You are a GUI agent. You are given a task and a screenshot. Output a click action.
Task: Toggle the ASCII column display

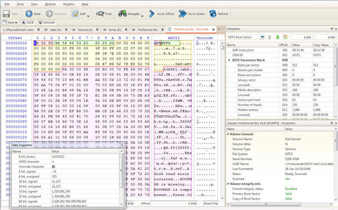pos(28,23)
